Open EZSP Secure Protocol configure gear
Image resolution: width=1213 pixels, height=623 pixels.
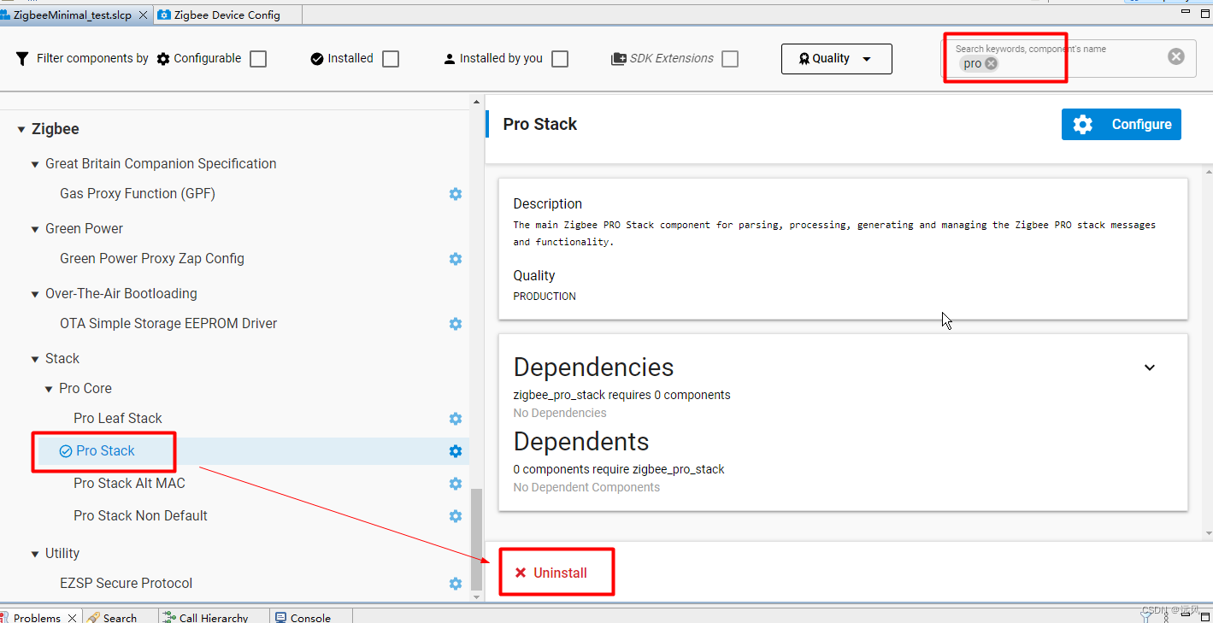click(455, 583)
